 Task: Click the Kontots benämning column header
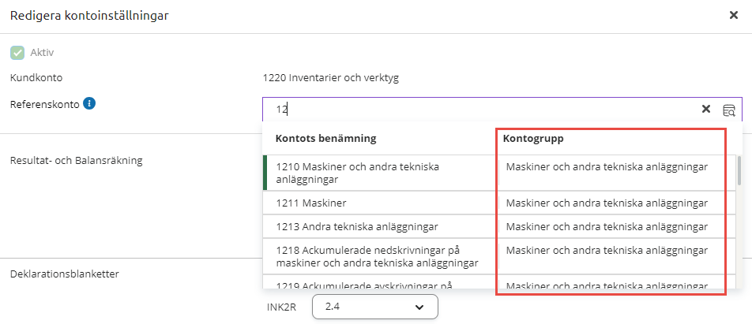click(325, 139)
